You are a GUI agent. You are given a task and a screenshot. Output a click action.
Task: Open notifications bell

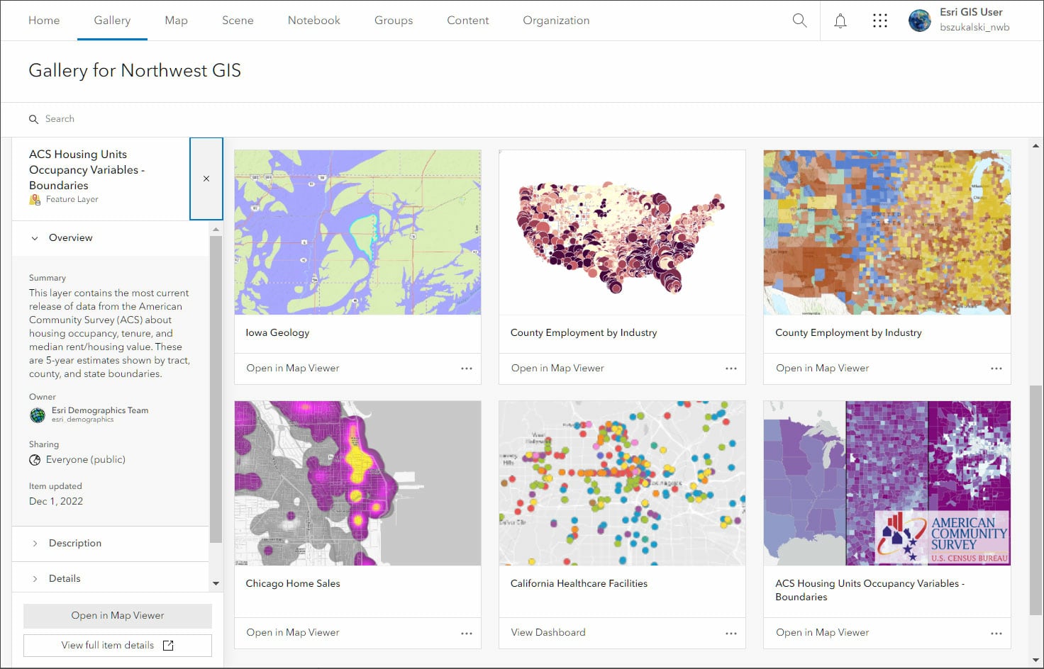tap(840, 21)
